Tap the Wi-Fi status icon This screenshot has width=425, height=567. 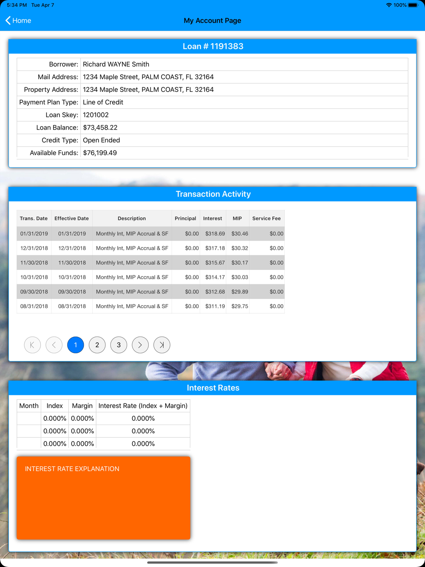tap(388, 5)
